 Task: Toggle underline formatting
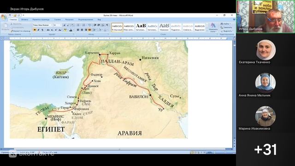(42, 30)
